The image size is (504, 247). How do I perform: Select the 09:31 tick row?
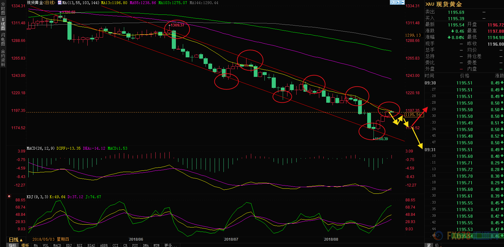click(x=464, y=150)
